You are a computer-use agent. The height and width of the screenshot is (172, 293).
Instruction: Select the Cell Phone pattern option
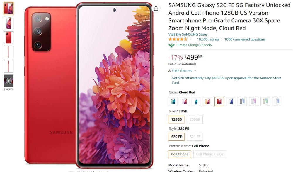(x=180, y=154)
